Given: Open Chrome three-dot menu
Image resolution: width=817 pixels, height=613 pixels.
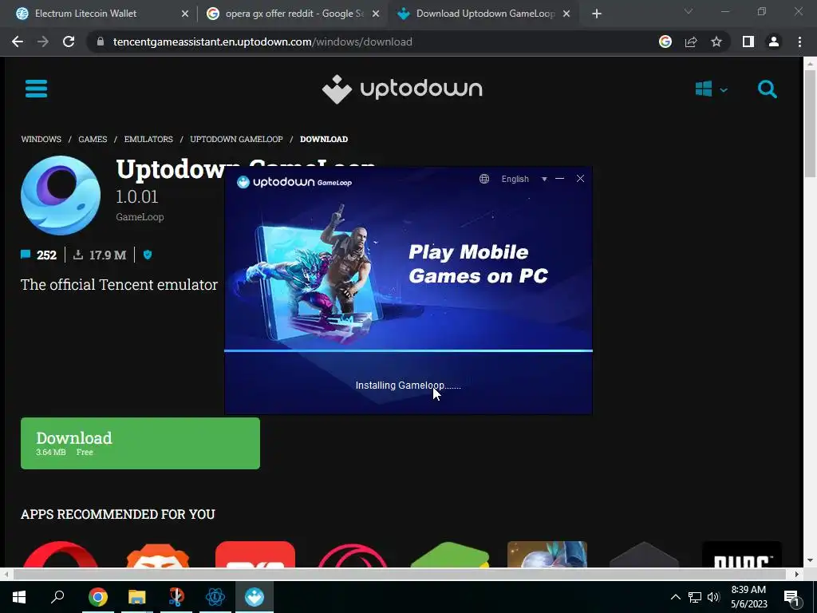Looking at the screenshot, I should pyautogui.click(x=799, y=42).
